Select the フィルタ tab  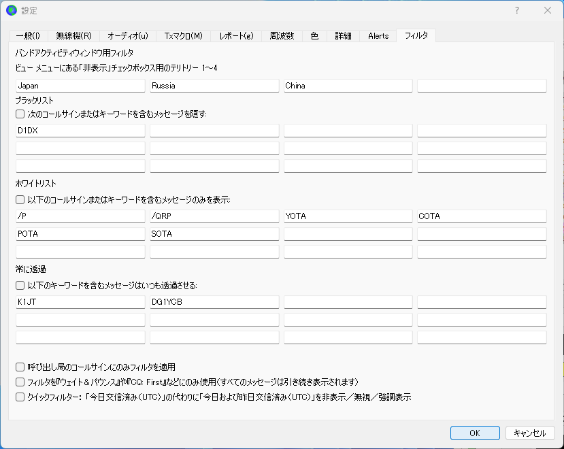416,35
